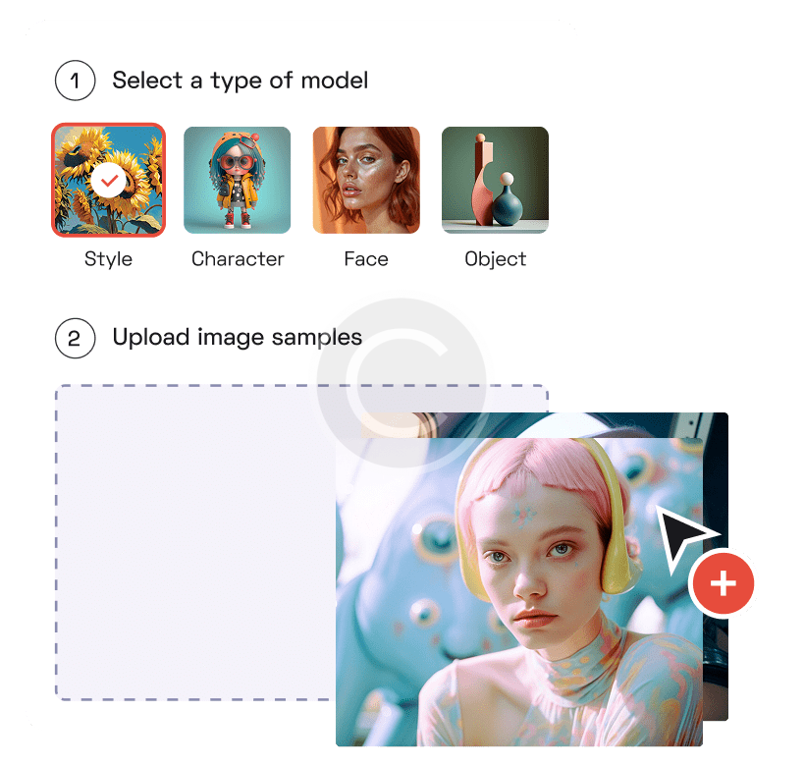Click the "Upload image samples" heading
Image resolution: width=804 pixels, height=766 pixels.
click(x=238, y=338)
